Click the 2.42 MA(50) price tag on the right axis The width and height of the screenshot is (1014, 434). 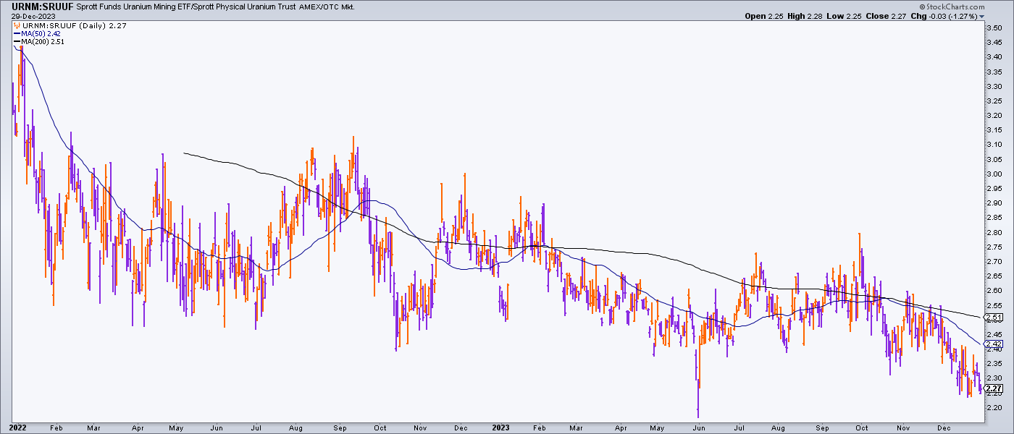[994, 343]
